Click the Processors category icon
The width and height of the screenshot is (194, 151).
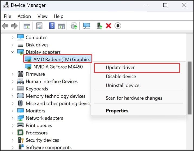(x=20, y=133)
